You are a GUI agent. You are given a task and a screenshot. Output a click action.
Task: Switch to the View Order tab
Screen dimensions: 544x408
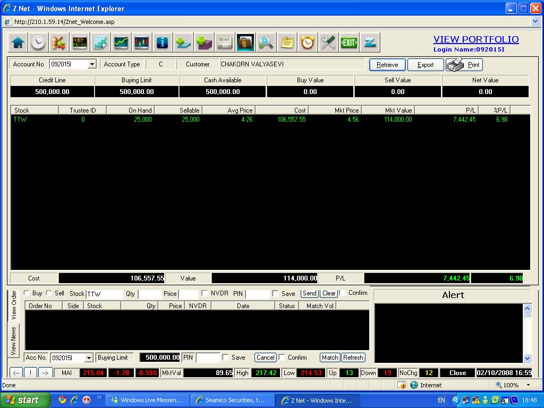(13, 305)
